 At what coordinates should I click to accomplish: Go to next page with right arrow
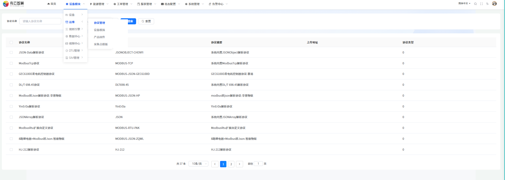pyautogui.click(x=239, y=164)
